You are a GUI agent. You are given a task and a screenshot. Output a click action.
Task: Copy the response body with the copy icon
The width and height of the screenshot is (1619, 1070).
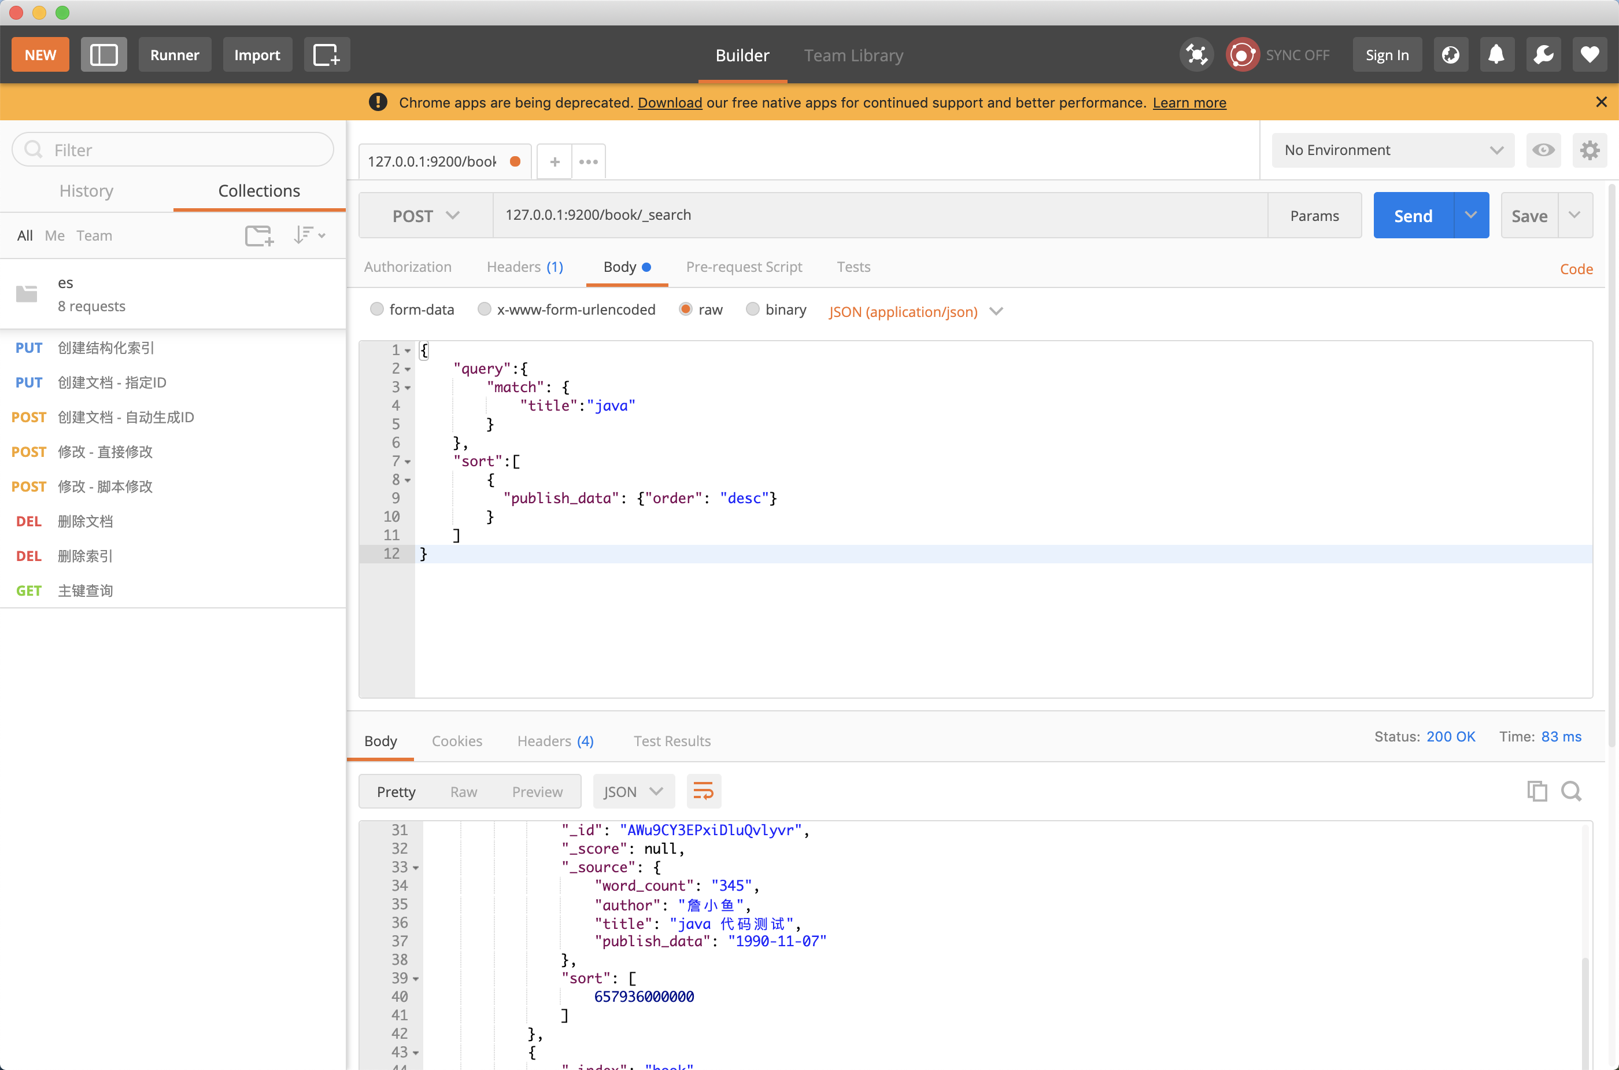point(1537,791)
